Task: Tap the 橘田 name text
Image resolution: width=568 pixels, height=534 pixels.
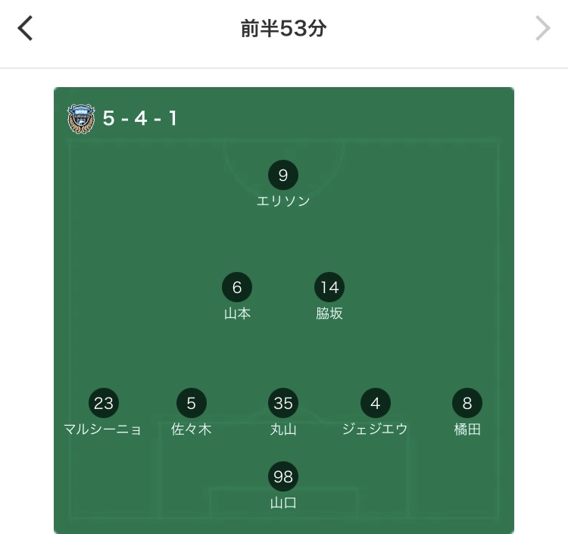Action: pos(467,429)
